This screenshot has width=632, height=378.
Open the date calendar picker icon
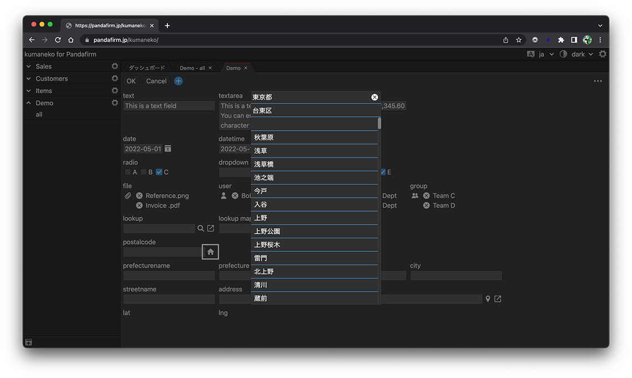168,149
